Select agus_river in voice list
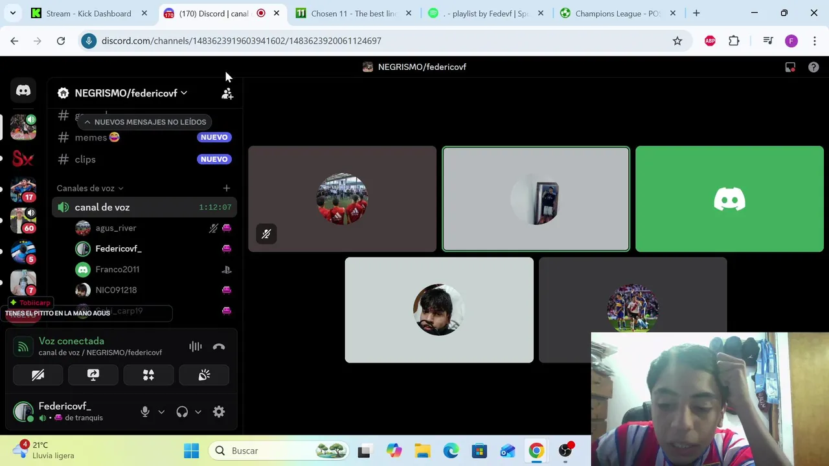This screenshot has width=829, height=466. click(153, 228)
